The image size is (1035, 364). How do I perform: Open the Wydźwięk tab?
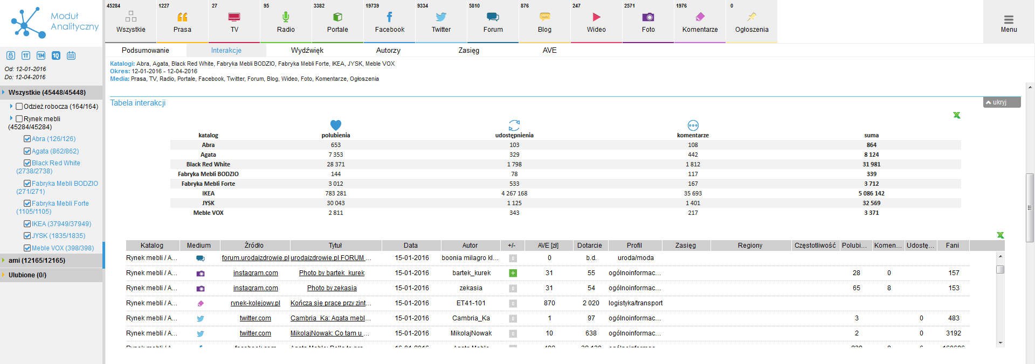(307, 50)
